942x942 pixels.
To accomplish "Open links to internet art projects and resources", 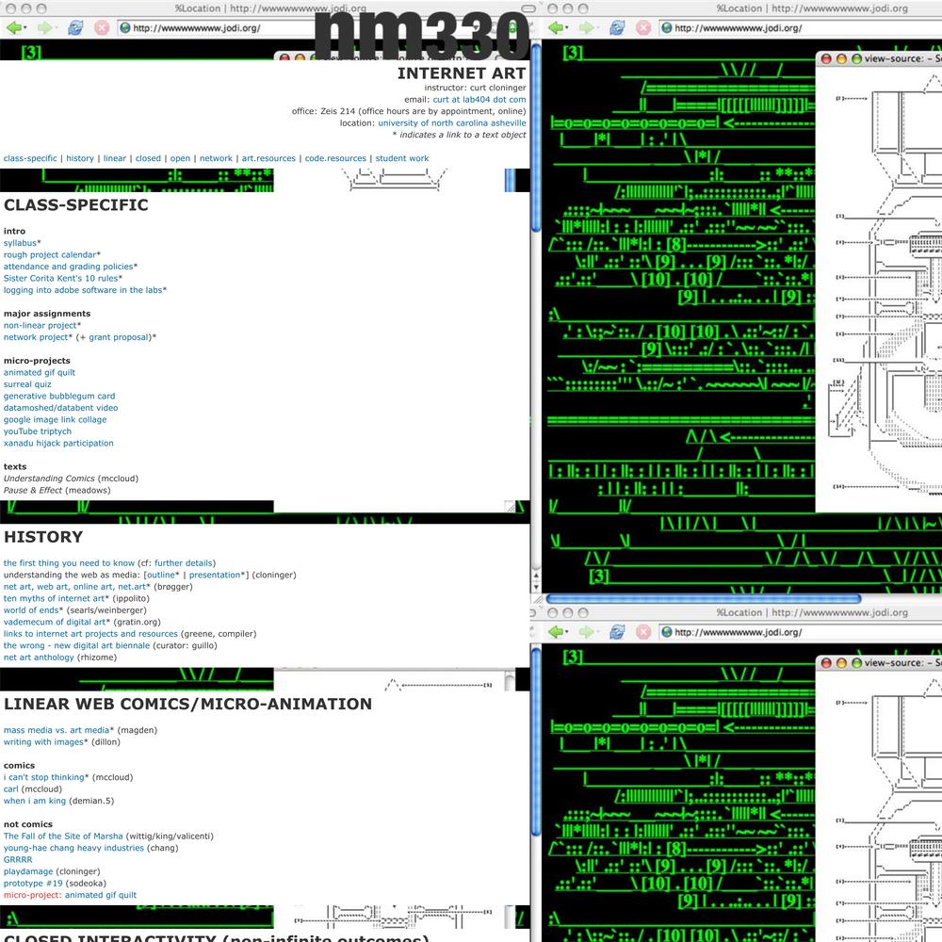I will (x=90, y=634).
